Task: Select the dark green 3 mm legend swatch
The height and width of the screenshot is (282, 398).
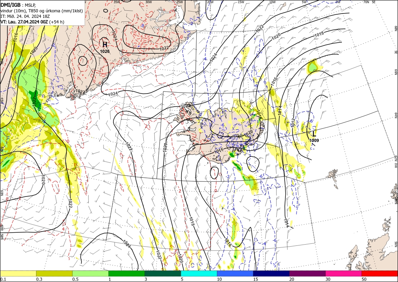Action: [x=163, y=273]
